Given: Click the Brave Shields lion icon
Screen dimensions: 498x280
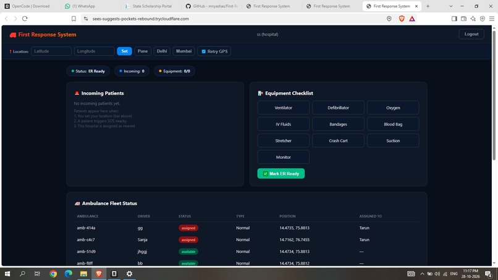Looking at the screenshot, I should (402, 19).
